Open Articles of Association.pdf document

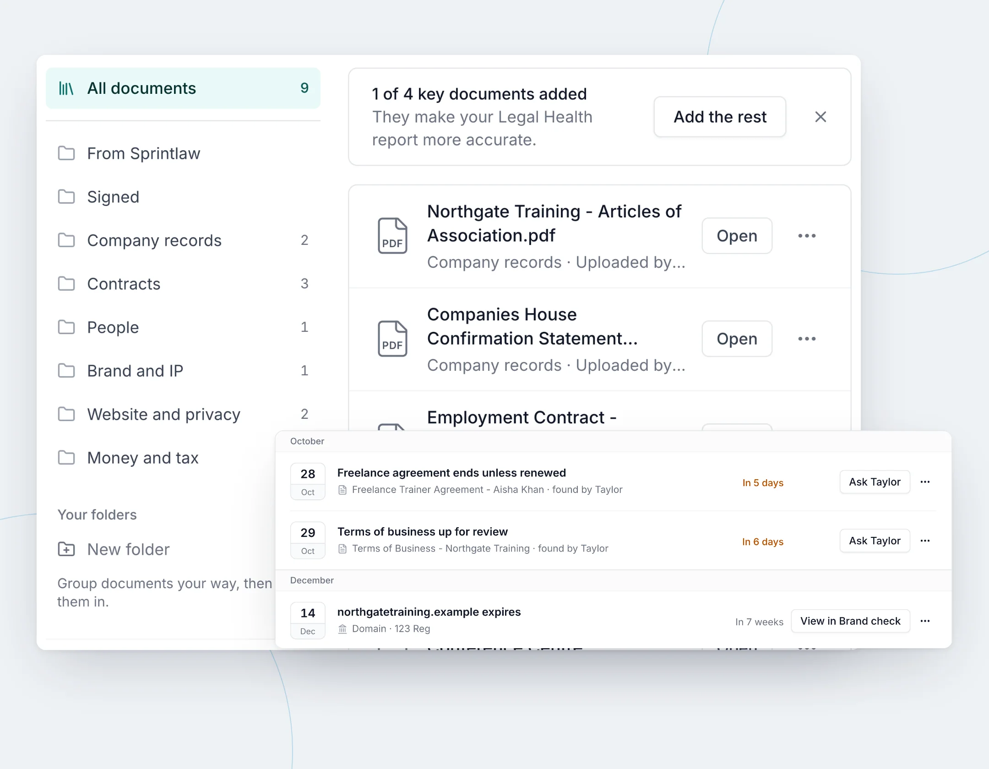pos(737,236)
